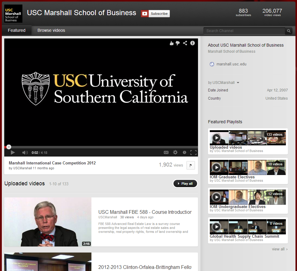Viewport: 297px width, 271px height.
Task: Click the thumbs up like icon
Action: (172, 43)
